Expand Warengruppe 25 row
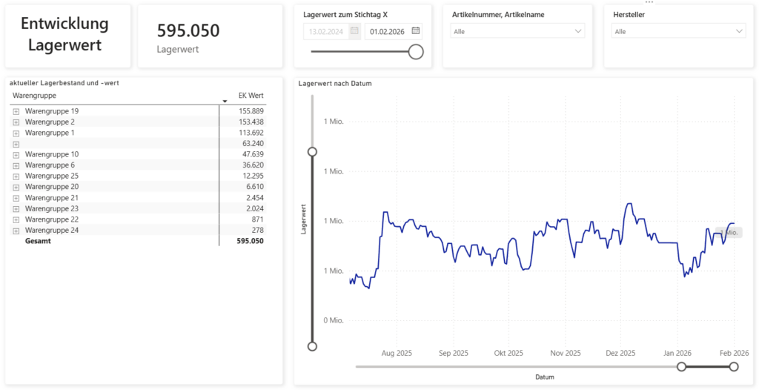 16,176
